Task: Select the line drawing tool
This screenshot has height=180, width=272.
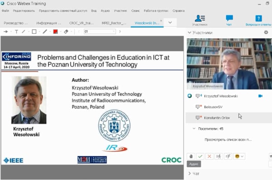Action: (24, 32)
